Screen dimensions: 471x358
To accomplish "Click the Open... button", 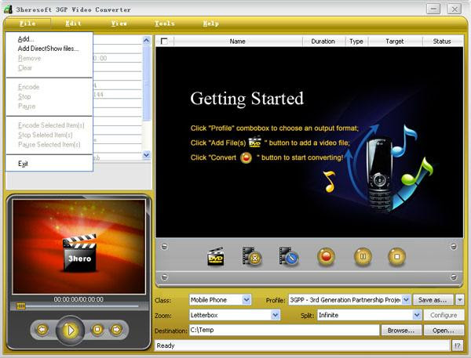I will 444,331.
